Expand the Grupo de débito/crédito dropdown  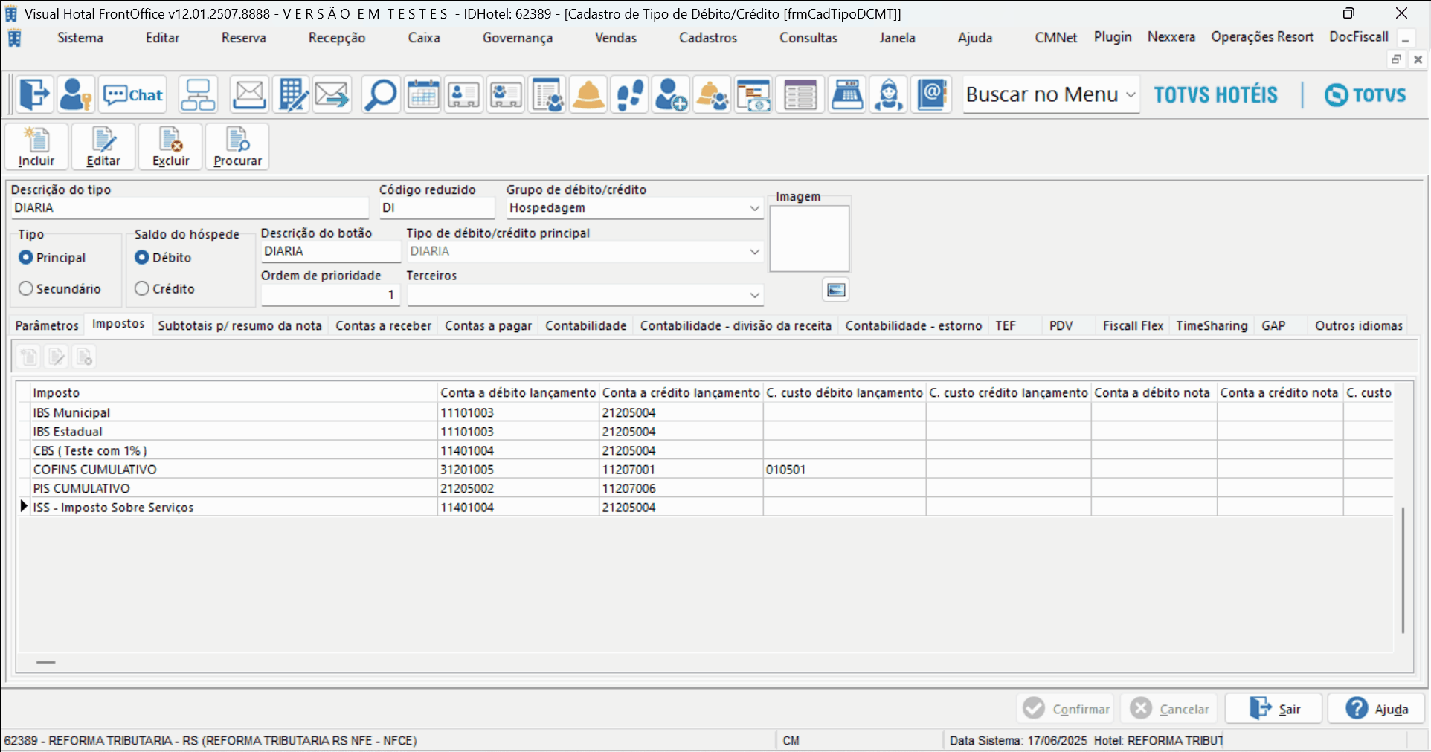(x=754, y=208)
